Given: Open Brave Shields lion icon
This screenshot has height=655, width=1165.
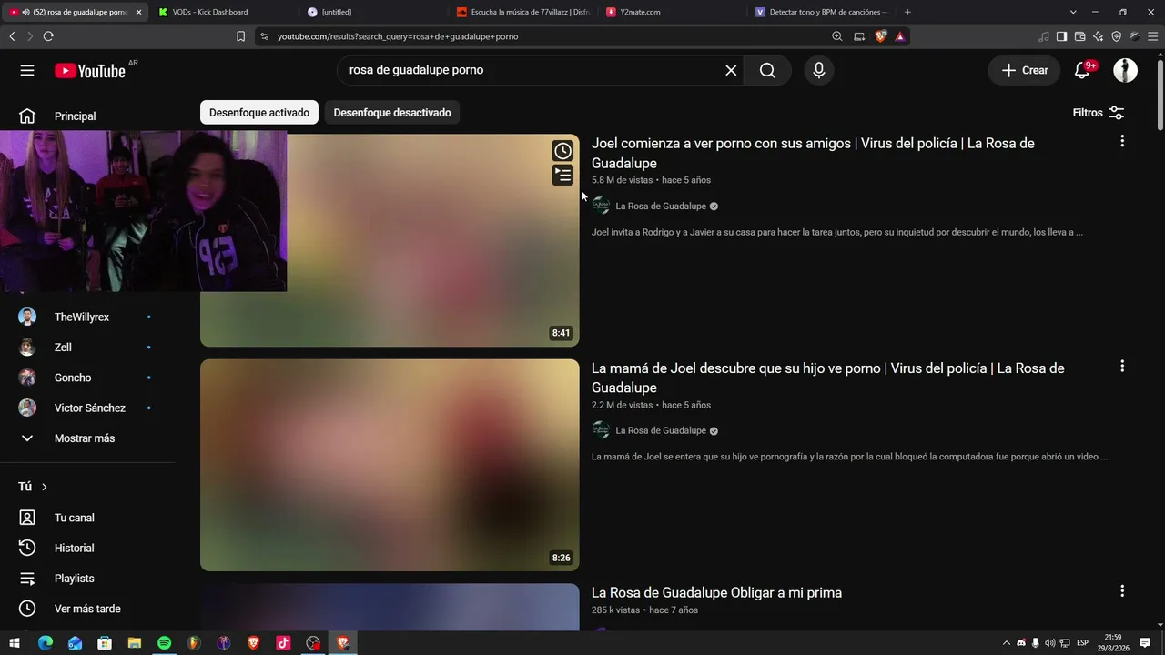Looking at the screenshot, I should 881,36.
